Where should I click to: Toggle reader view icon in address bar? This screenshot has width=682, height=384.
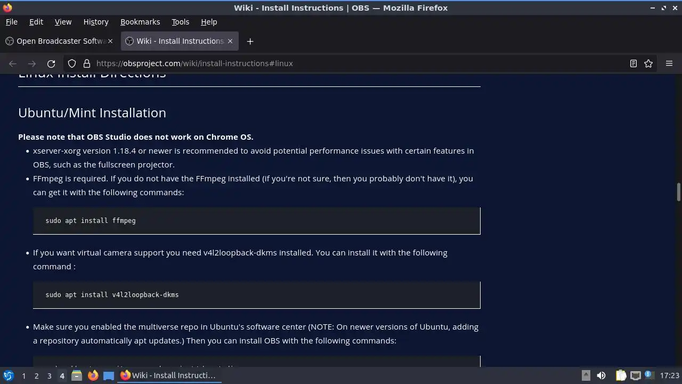pos(634,63)
